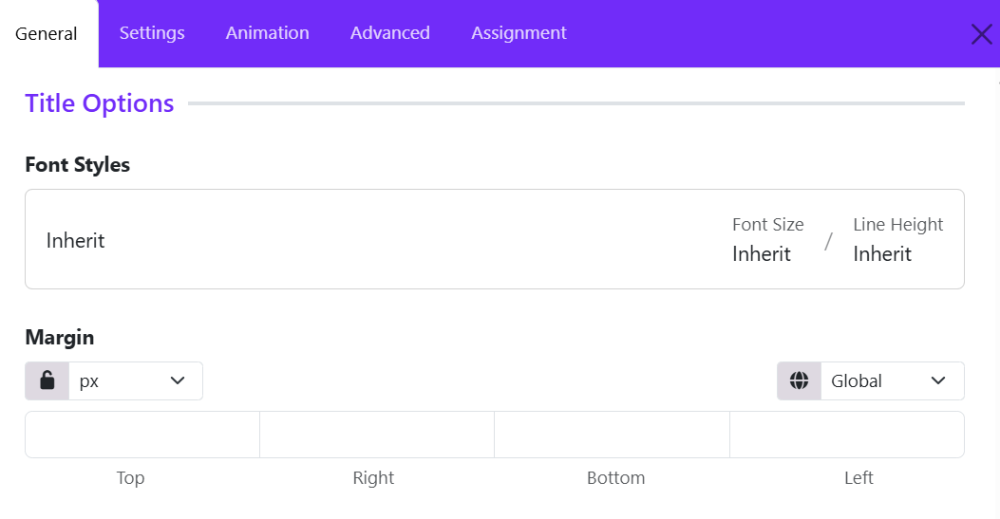Toggle the margin lock icon
This screenshot has width=1000, height=519.
click(x=47, y=380)
